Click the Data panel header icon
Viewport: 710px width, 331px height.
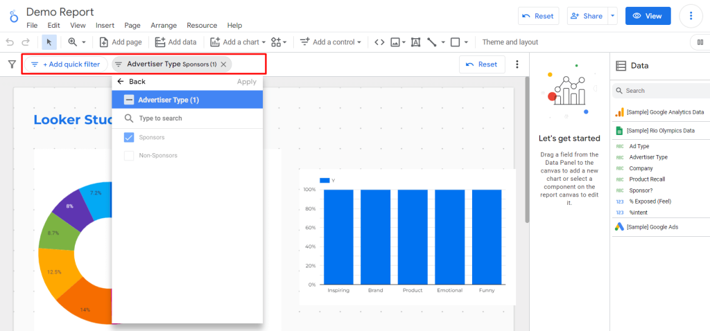click(x=621, y=66)
